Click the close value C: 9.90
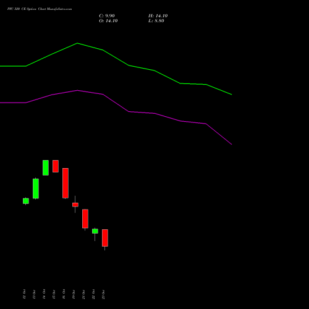This screenshot has width=309, height=309. click(x=107, y=16)
